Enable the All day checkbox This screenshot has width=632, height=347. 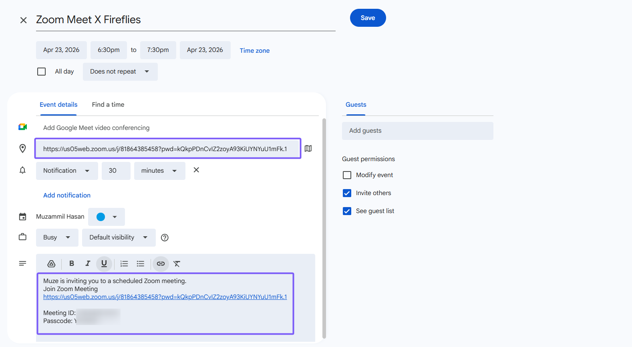tap(41, 72)
